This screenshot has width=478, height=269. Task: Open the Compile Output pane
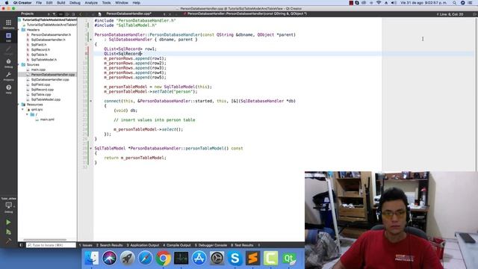click(177, 245)
